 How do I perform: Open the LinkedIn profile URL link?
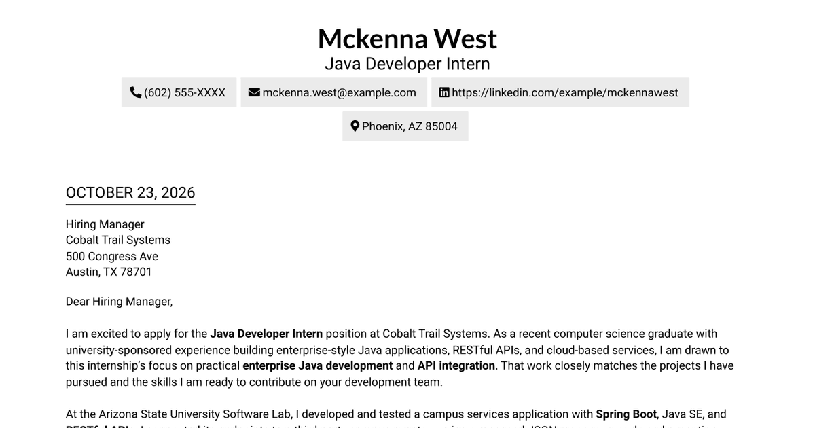pos(565,92)
